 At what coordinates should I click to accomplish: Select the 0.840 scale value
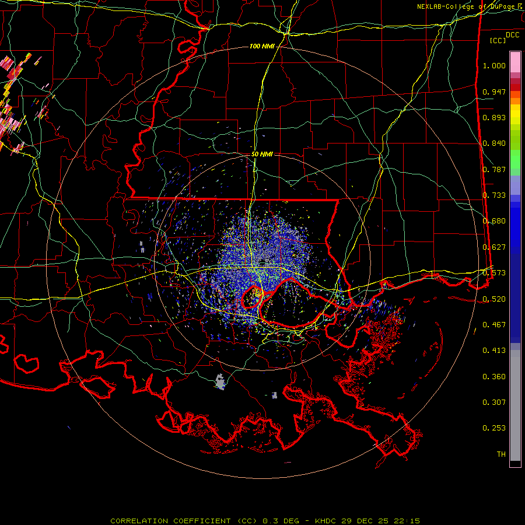coord(494,143)
